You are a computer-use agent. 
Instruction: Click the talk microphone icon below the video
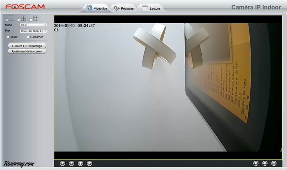(x=80, y=163)
